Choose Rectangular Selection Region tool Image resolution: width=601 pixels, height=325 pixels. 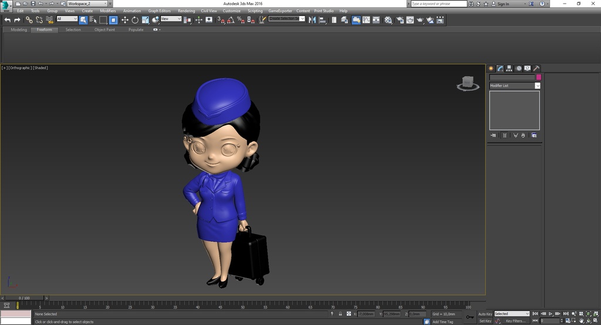tap(103, 20)
